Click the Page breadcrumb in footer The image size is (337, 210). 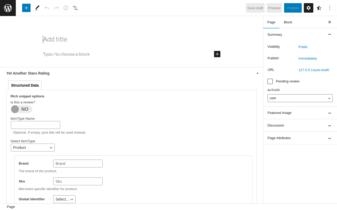[x=11, y=207]
